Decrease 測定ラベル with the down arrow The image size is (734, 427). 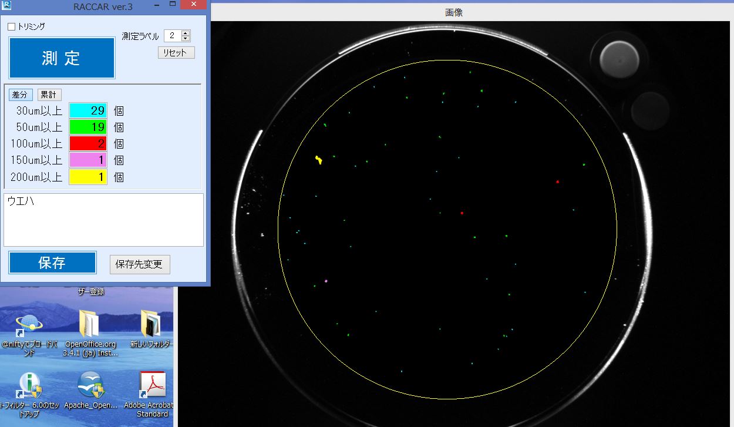186,39
